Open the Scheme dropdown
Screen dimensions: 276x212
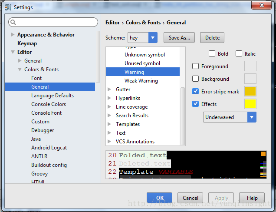tap(153, 37)
